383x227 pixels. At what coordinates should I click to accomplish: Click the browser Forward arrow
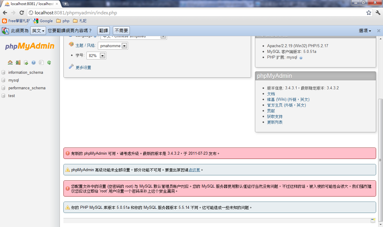[x=13, y=13]
